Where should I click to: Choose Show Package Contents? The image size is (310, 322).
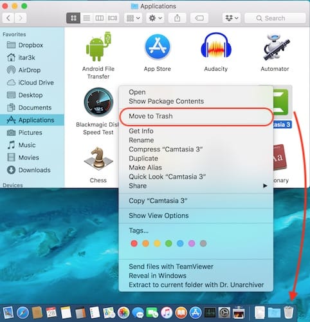click(x=196, y=101)
